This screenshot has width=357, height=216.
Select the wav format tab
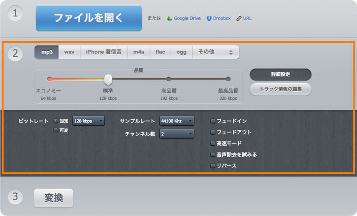[69, 52]
